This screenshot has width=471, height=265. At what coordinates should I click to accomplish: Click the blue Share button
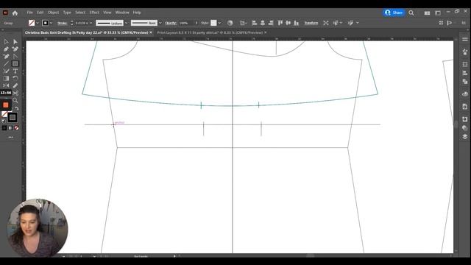click(x=394, y=13)
